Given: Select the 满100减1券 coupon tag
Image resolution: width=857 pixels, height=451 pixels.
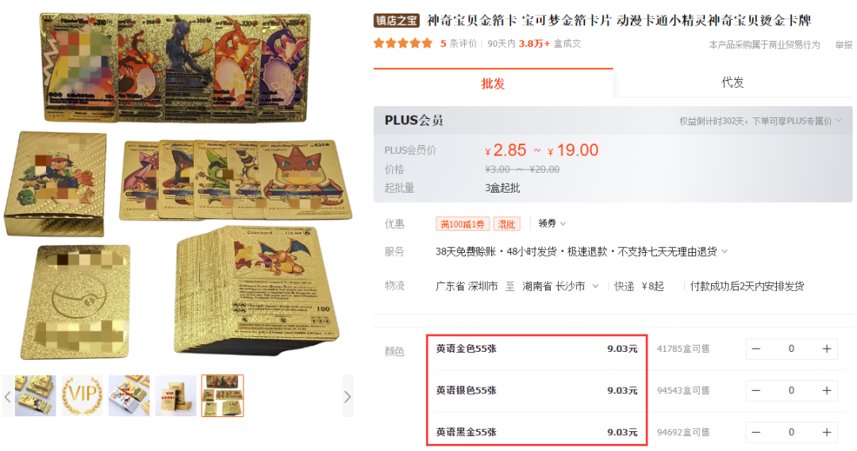Looking at the screenshot, I should click(463, 224).
